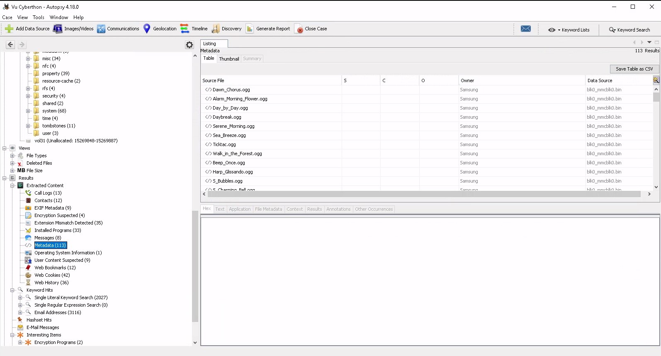Open the Timeline tool icon

pos(185,29)
